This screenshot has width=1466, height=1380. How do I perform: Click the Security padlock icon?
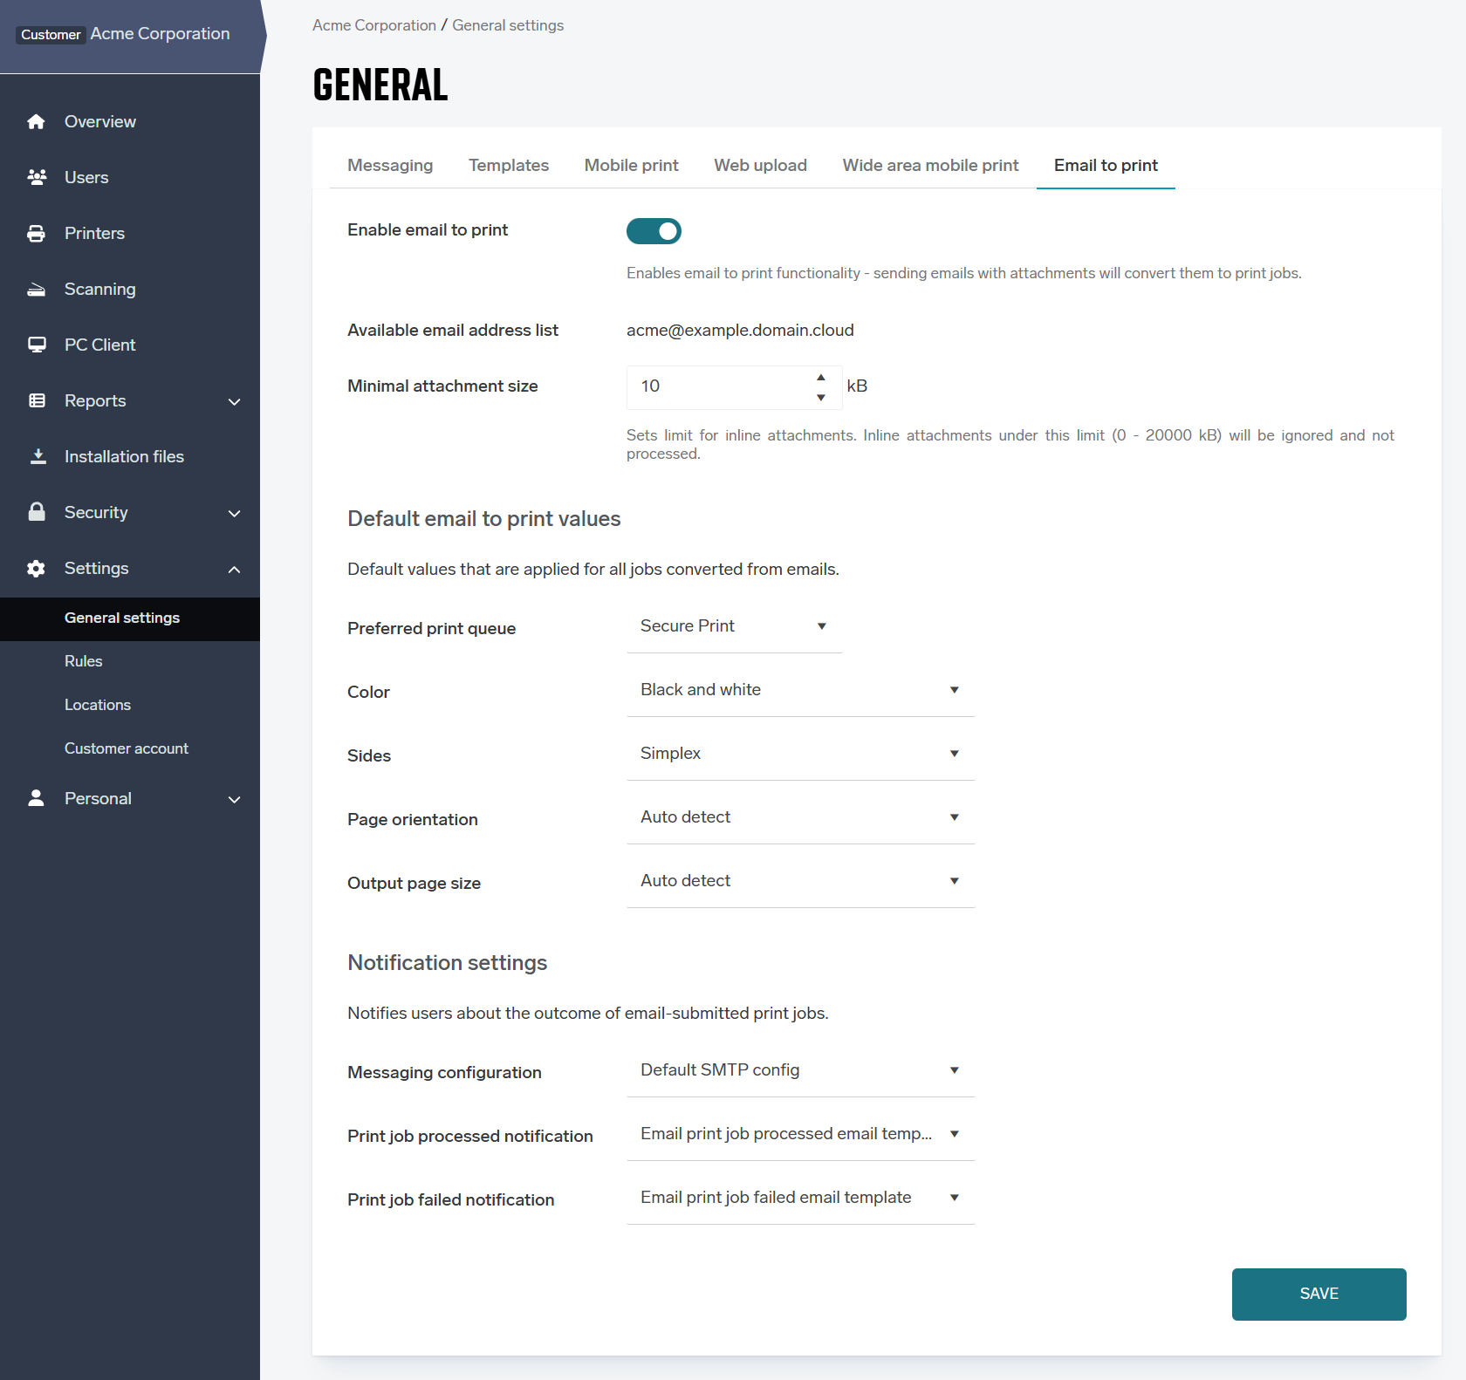(x=36, y=512)
